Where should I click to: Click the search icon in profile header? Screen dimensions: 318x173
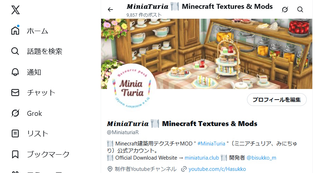(x=300, y=10)
